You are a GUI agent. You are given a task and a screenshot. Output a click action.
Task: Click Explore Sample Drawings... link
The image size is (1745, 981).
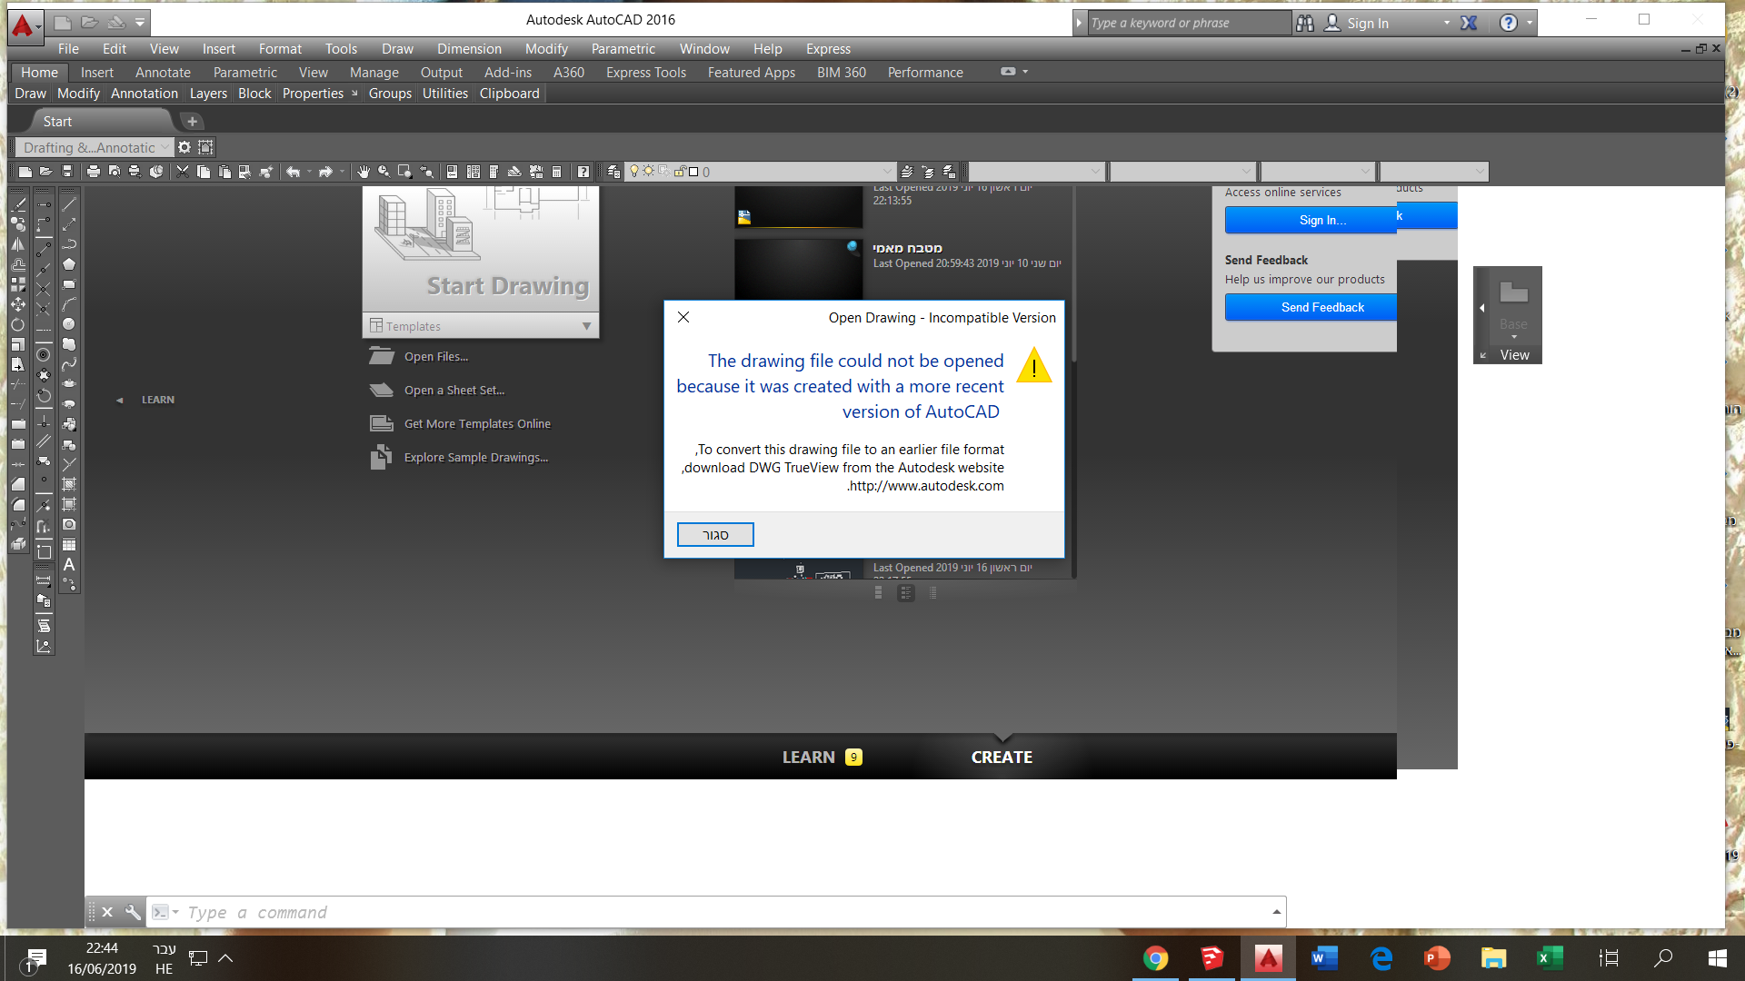[476, 458]
